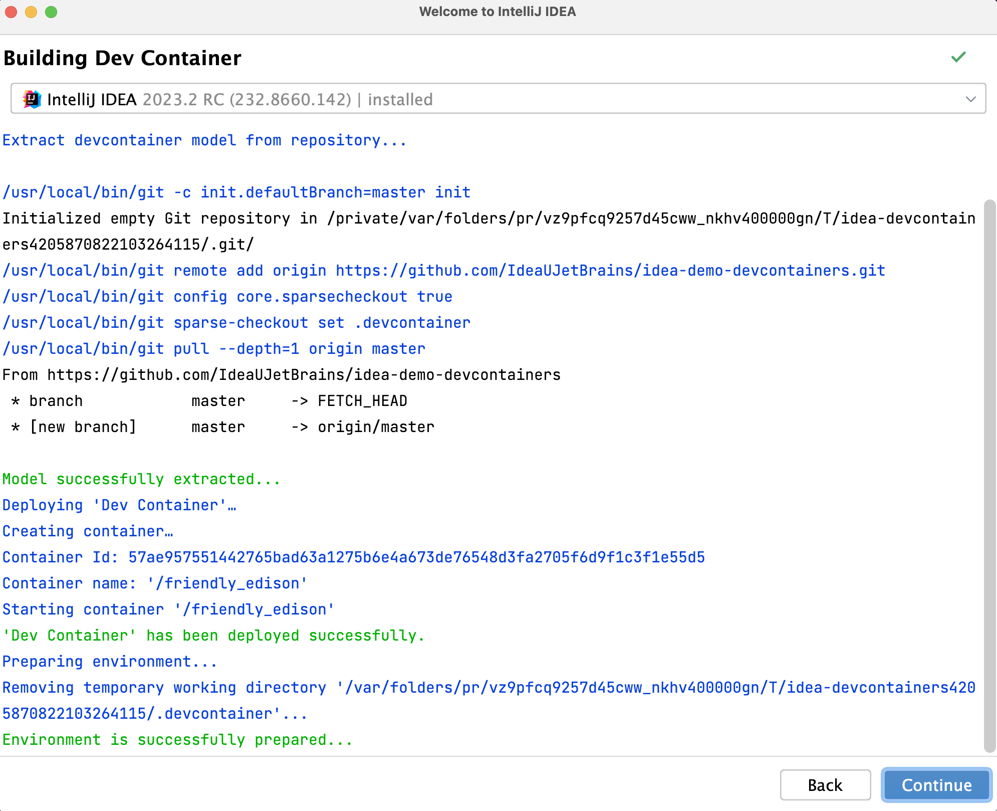
Task: Click the '* branch master -> FETCH_HEAD' line
Action: click(209, 401)
